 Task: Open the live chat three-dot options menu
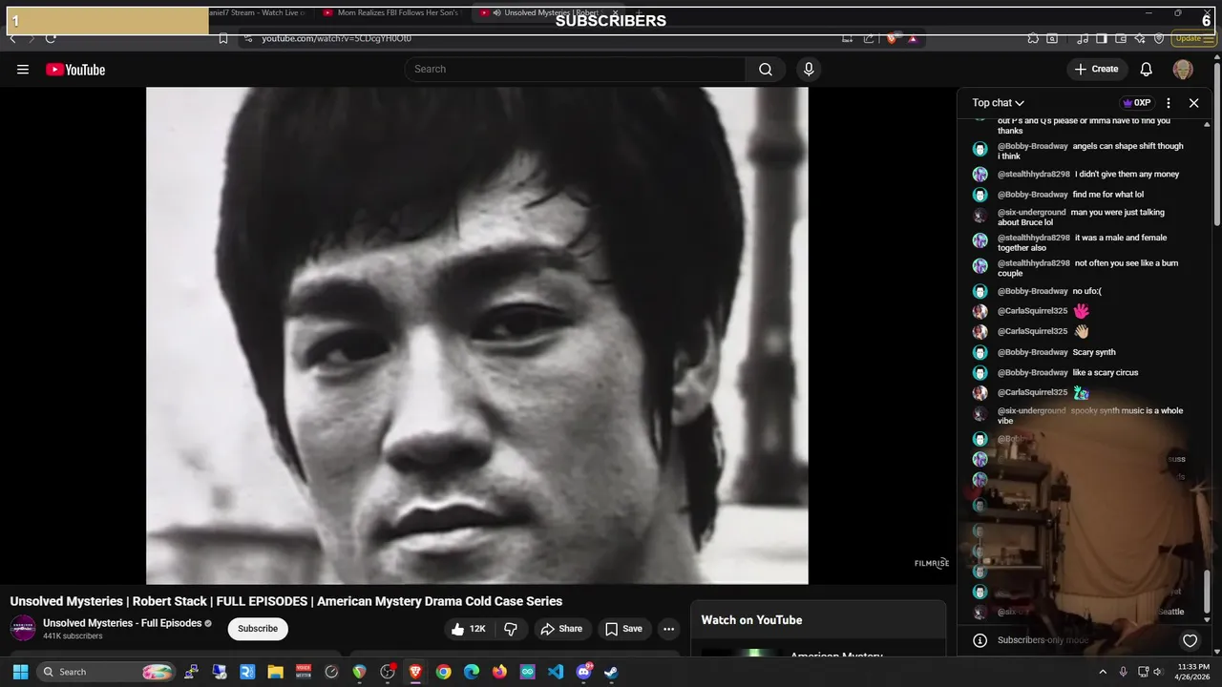point(1169,103)
